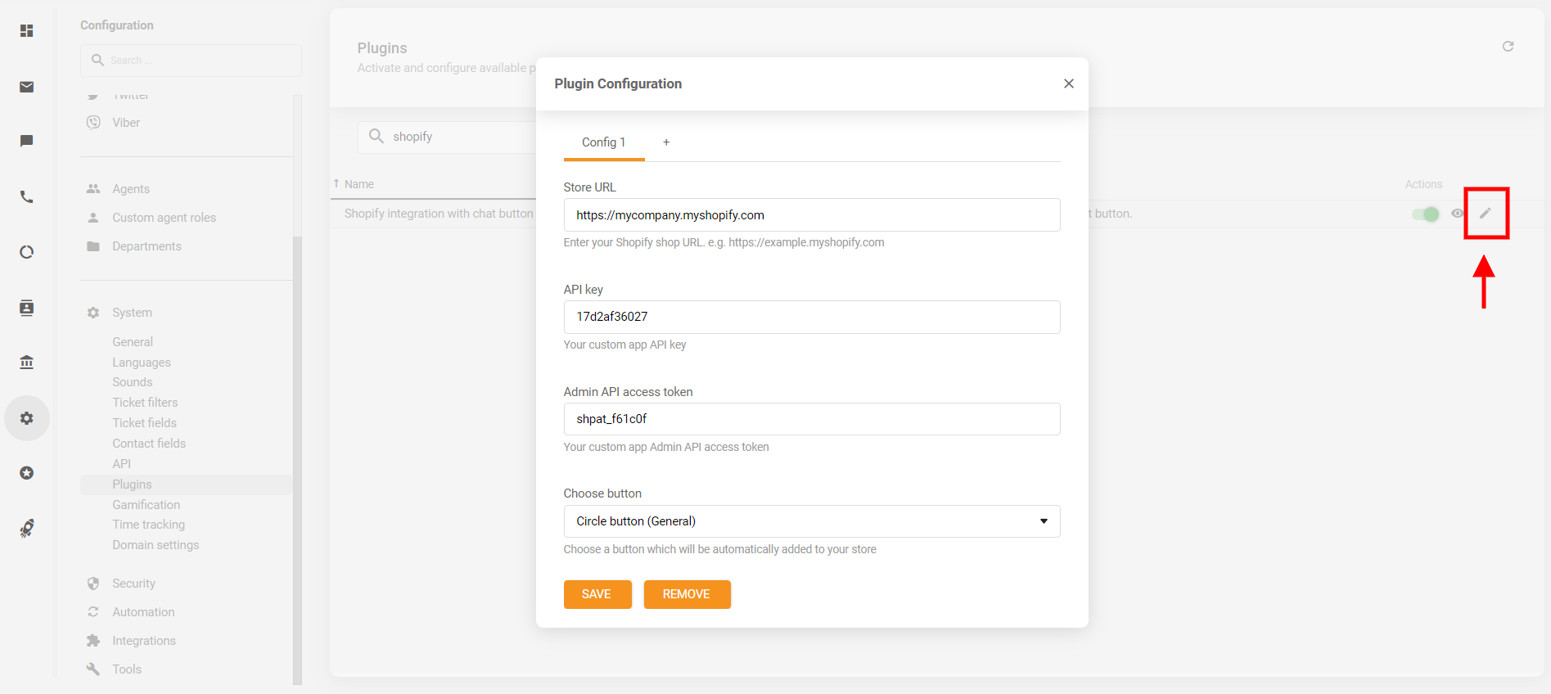
Task: Click the rocket icon in left sidebar
Action: pyautogui.click(x=27, y=529)
